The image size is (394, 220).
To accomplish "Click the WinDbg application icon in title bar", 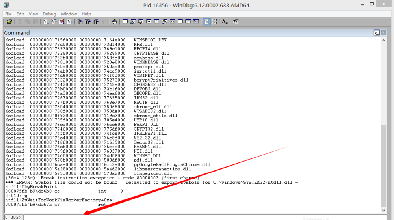I will coord(6,5).
